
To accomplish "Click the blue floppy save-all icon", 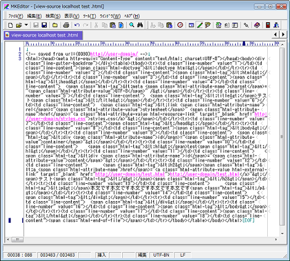I will pyautogui.click(x=44, y=25).
